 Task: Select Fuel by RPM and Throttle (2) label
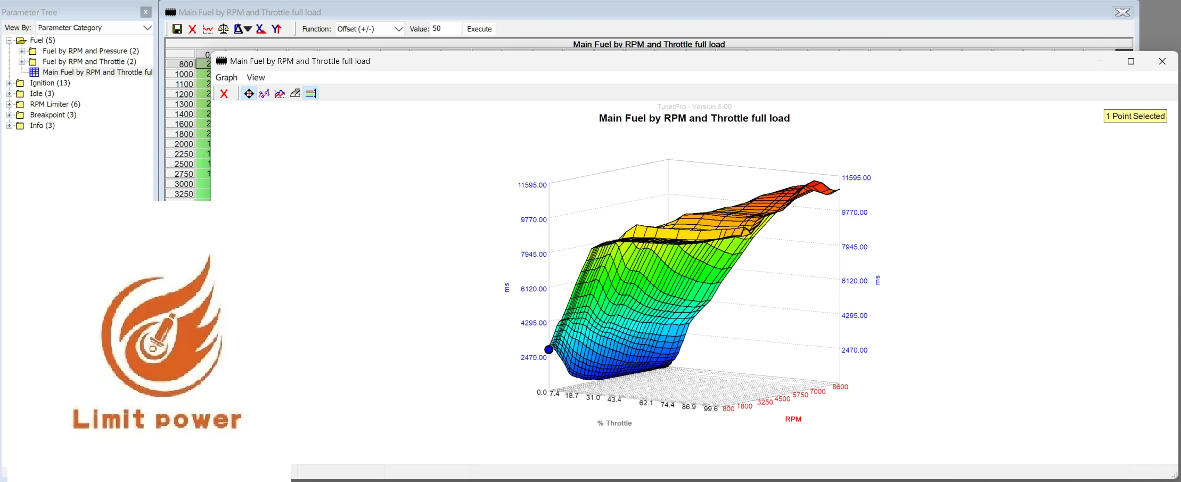pos(89,62)
